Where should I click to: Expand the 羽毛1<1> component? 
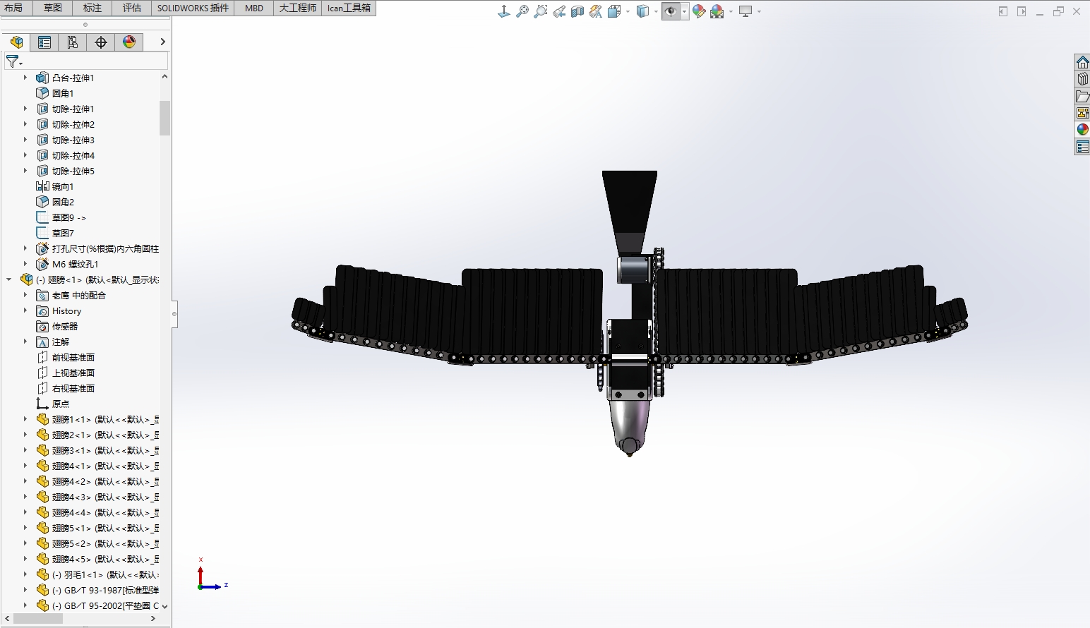point(25,574)
